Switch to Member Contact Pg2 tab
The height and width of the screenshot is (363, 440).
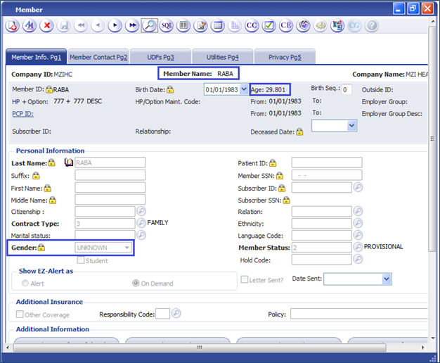click(98, 57)
